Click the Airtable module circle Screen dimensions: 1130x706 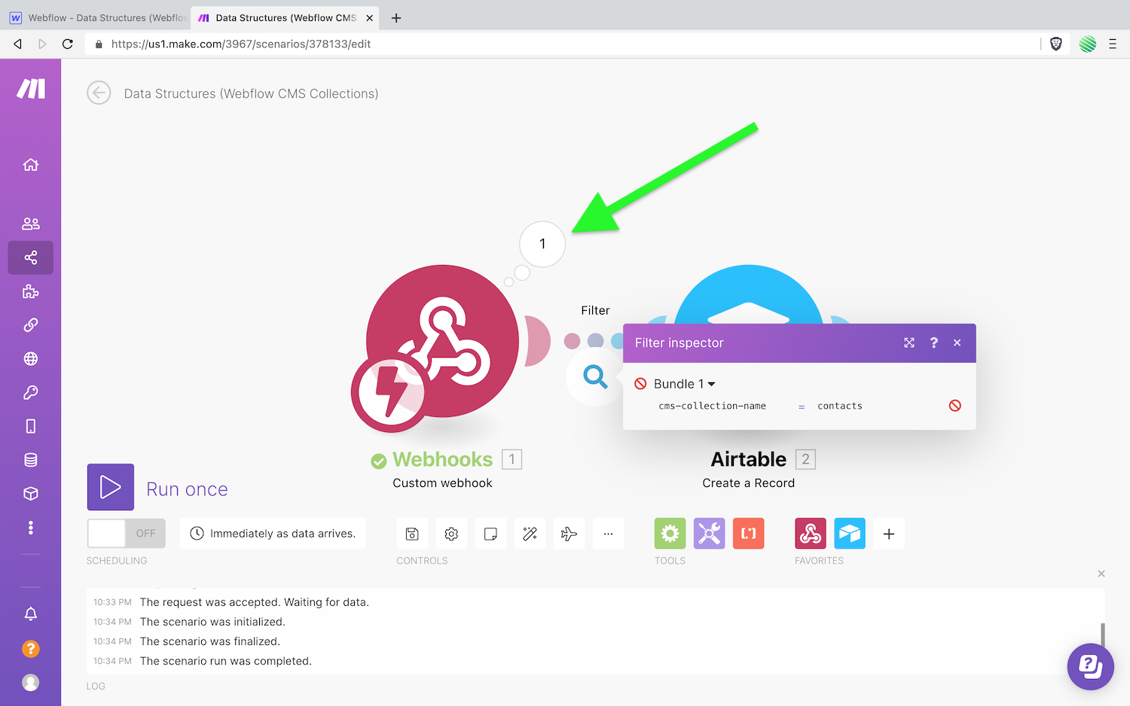(x=748, y=294)
